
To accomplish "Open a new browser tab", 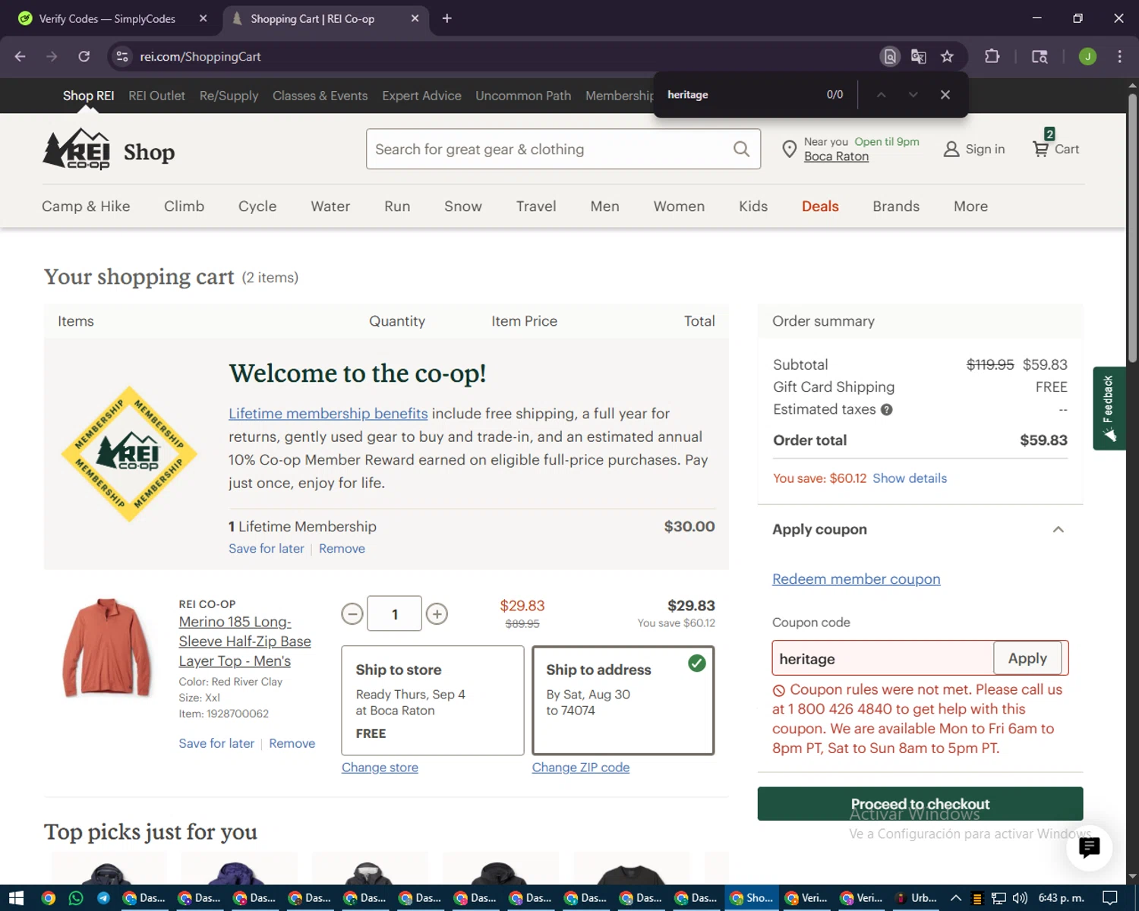I will 446,18.
